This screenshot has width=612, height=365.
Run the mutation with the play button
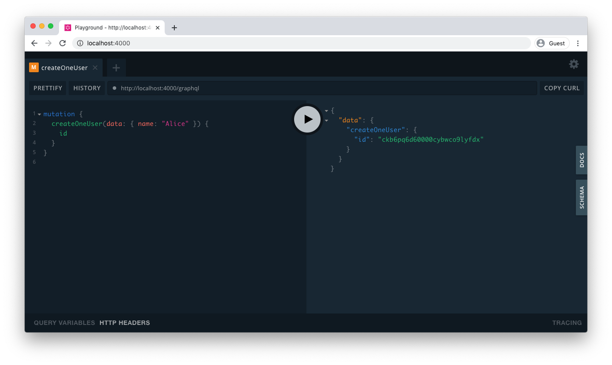coord(307,119)
